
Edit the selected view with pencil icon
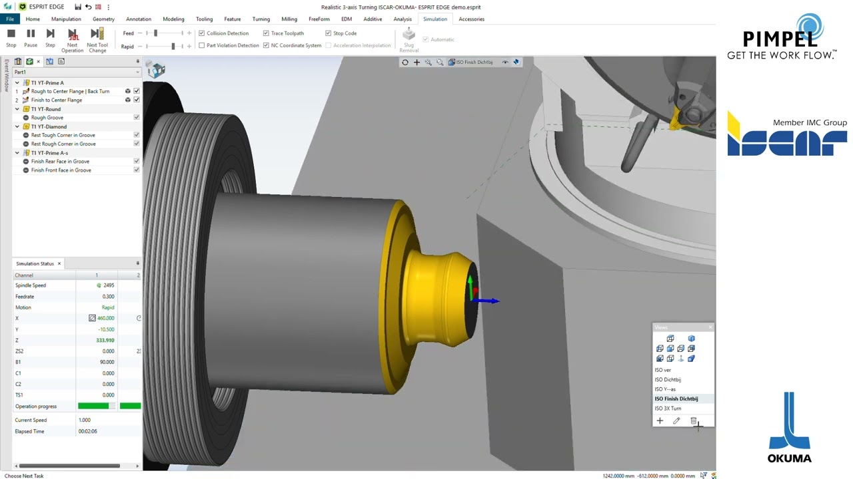click(x=676, y=420)
